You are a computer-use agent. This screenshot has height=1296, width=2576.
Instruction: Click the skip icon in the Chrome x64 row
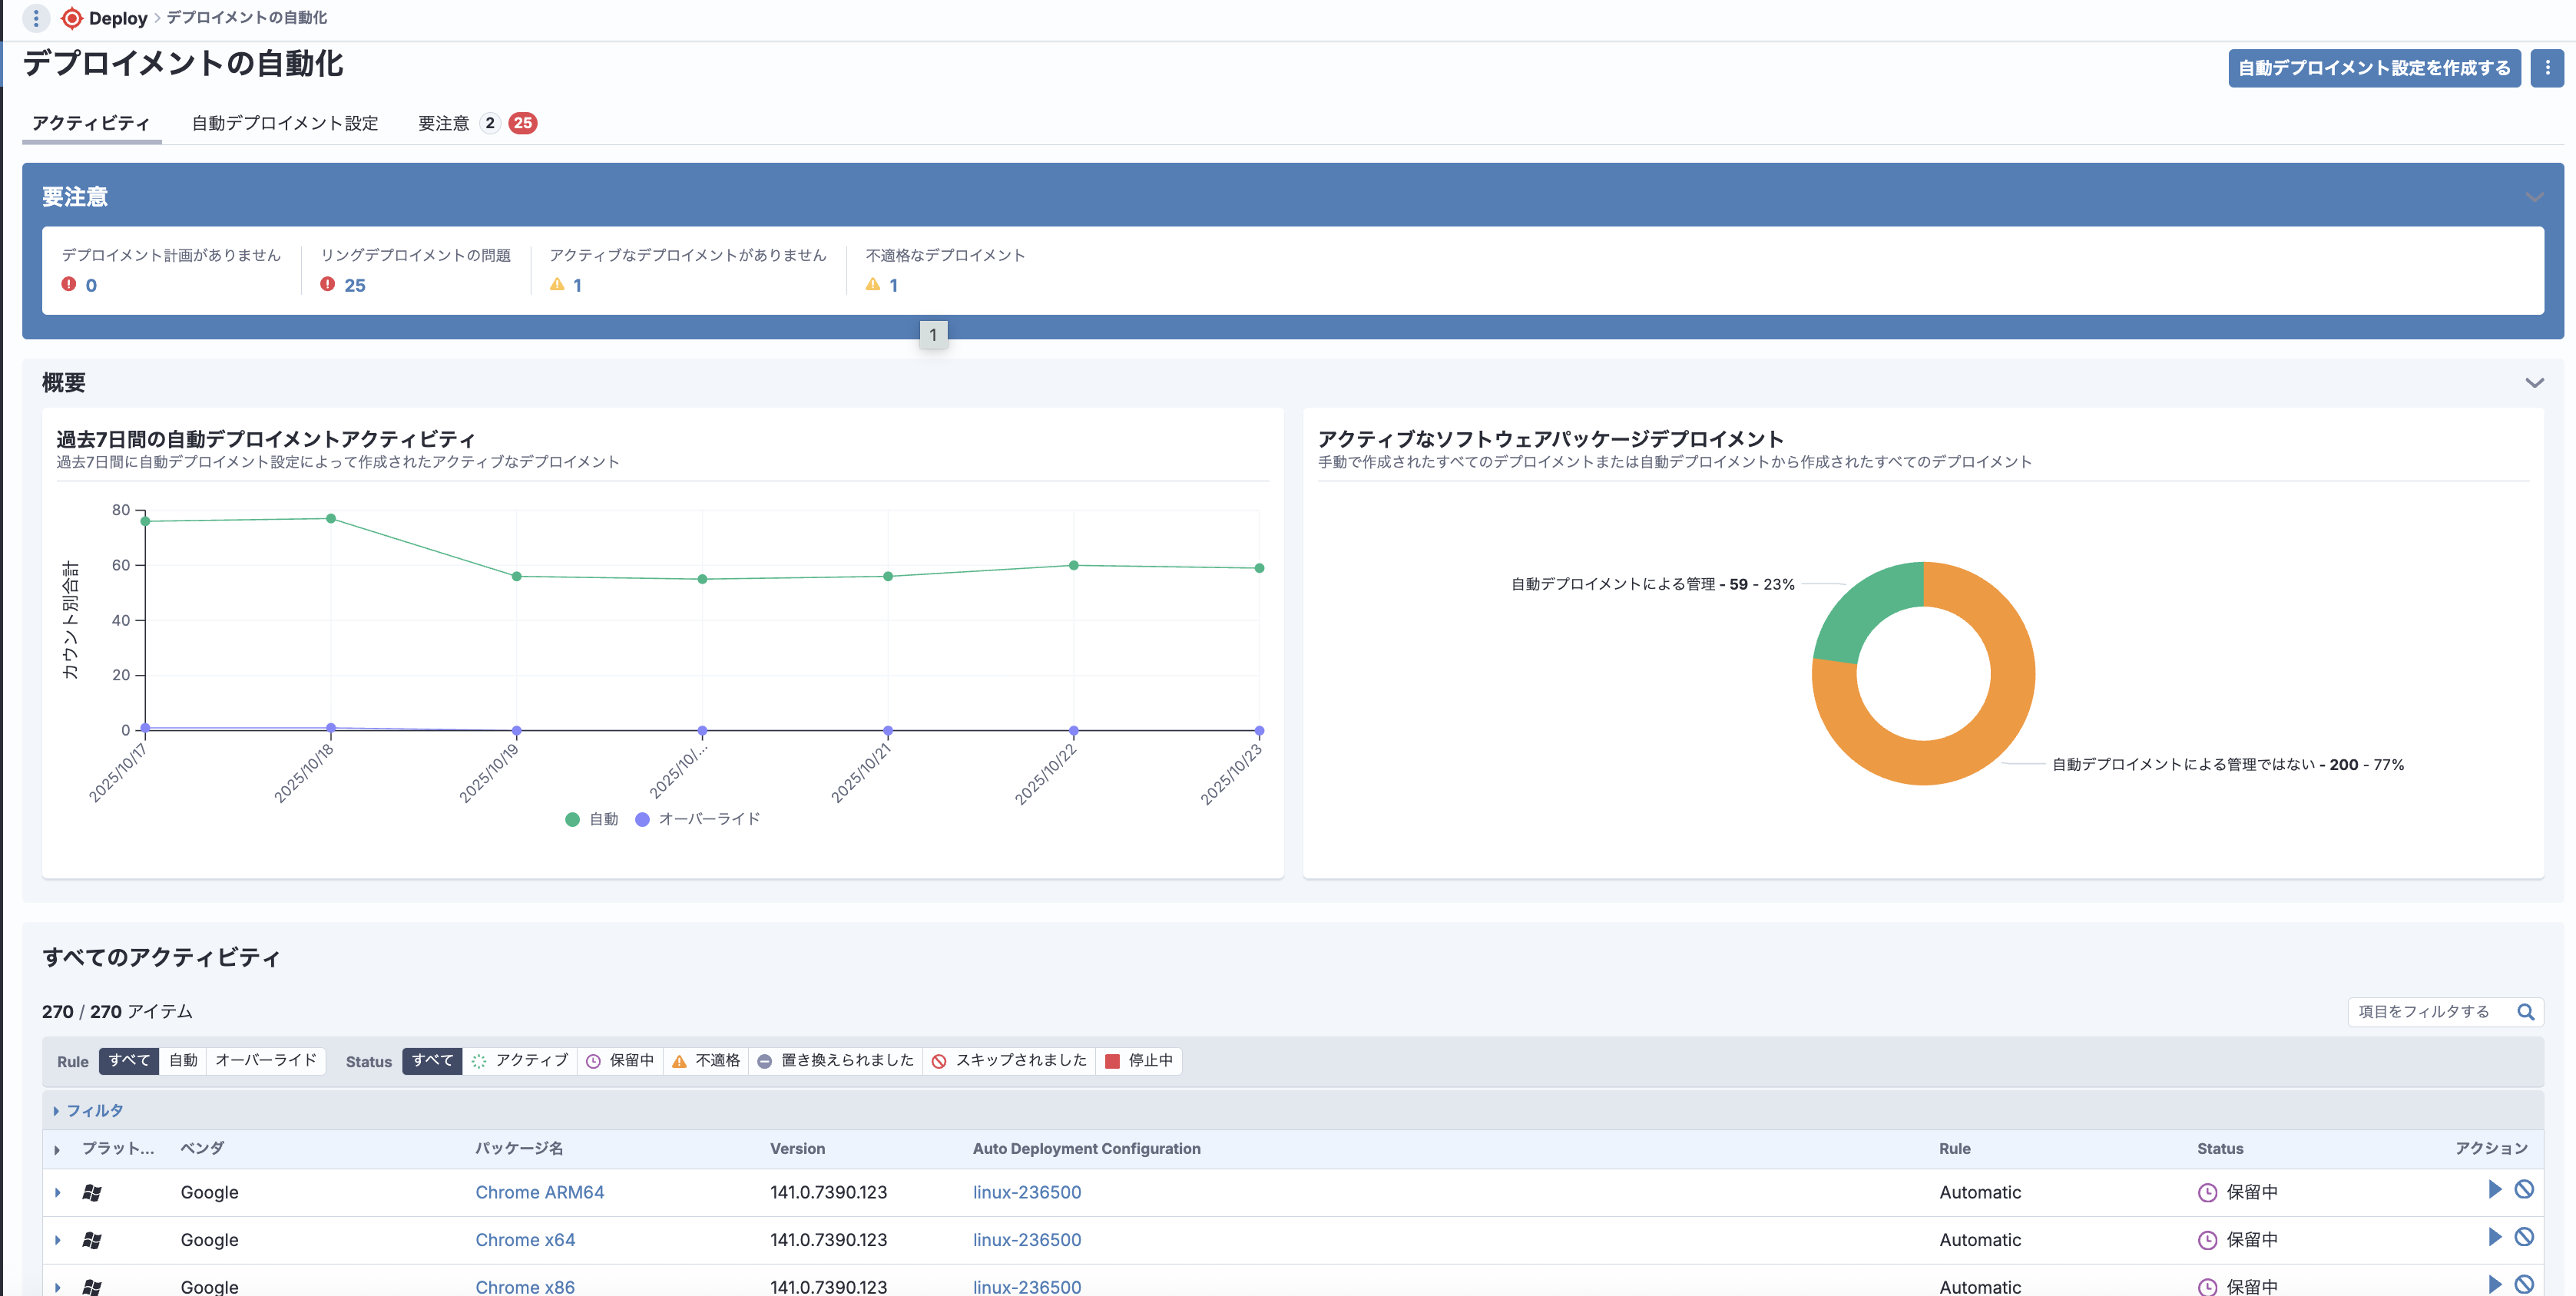[x=2524, y=1237]
